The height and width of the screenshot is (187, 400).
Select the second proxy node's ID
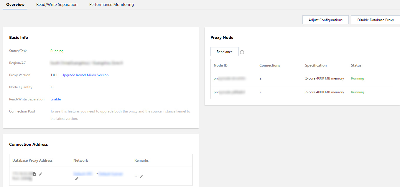230,92
